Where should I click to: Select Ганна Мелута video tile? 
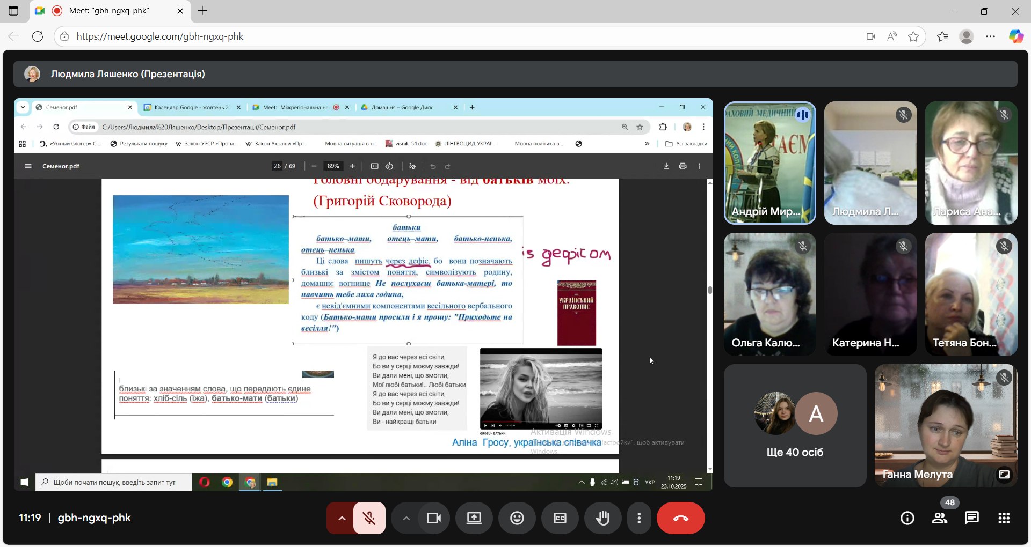tap(946, 426)
